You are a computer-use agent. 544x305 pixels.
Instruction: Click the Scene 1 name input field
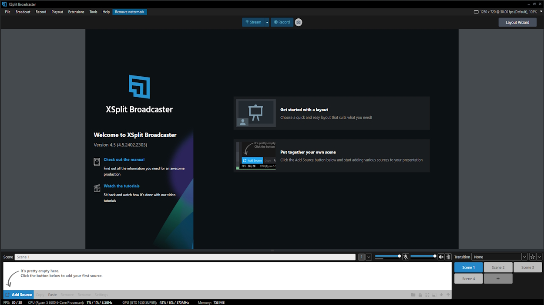(x=174, y=257)
